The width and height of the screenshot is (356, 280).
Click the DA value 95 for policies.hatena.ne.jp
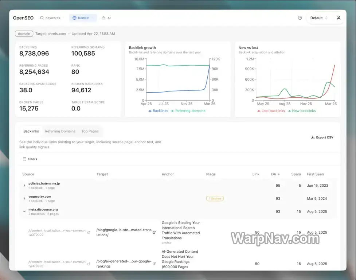pos(278,186)
